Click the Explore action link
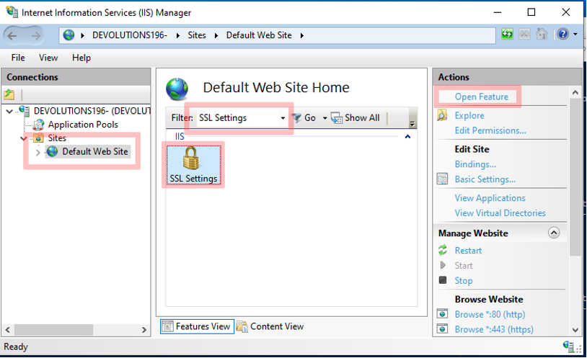 [469, 115]
